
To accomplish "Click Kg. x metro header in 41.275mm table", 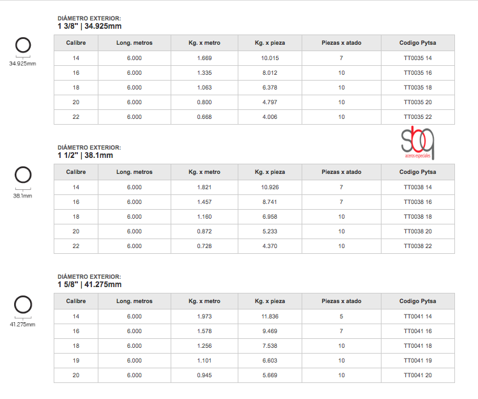I will pos(204,301).
